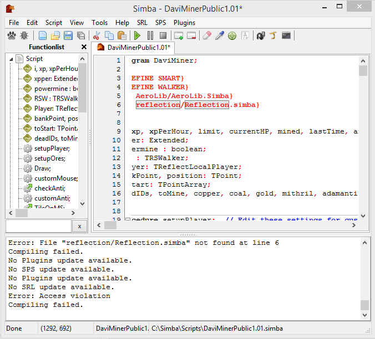Click the orange hook toolbar icon

[x=273, y=36]
